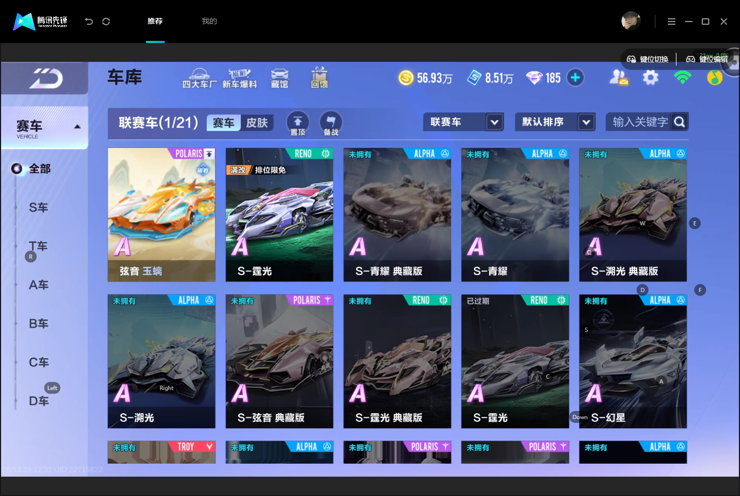Refresh using the title bar reload icon

click(106, 22)
